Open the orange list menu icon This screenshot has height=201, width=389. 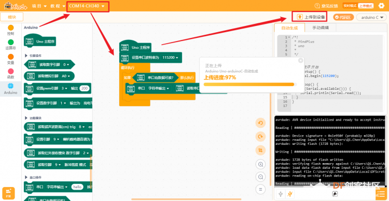[381, 194]
